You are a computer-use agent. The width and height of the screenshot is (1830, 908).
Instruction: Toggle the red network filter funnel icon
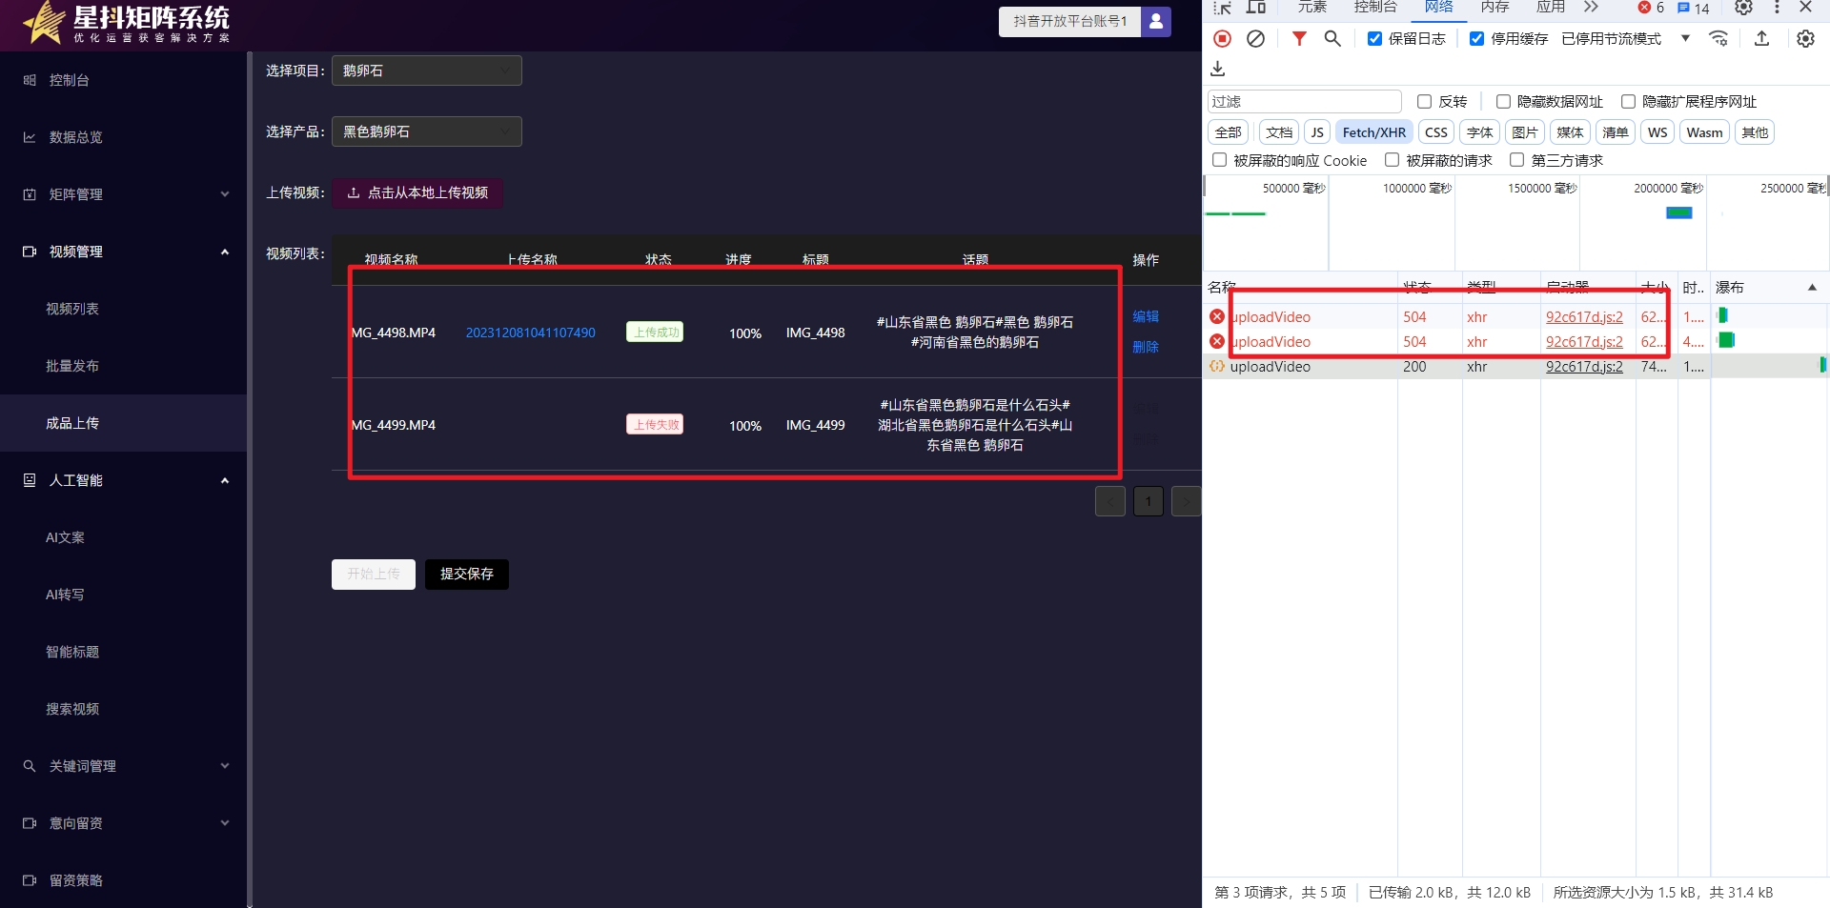coord(1299,38)
